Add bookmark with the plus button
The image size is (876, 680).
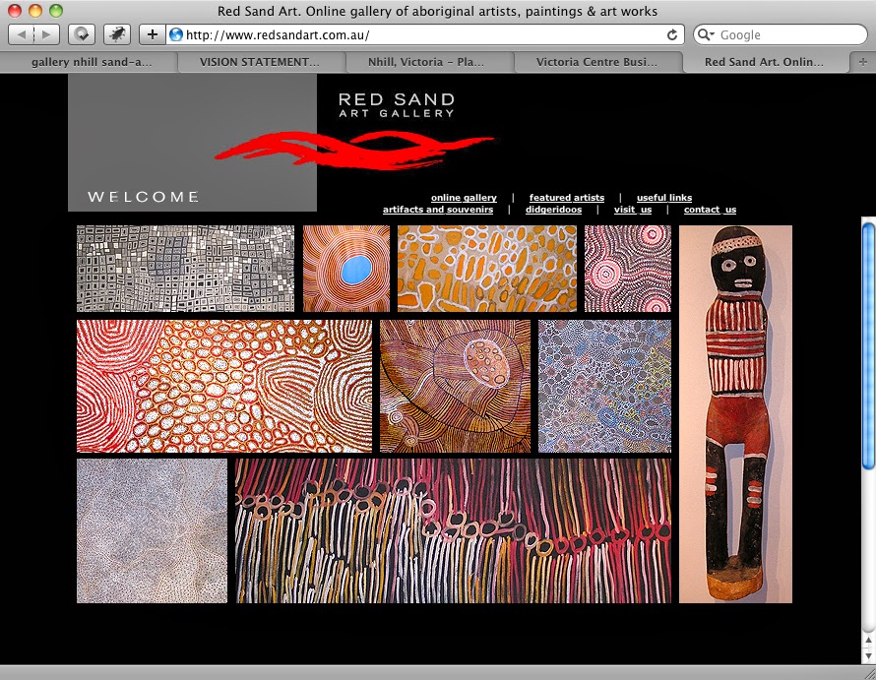pyautogui.click(x=152, y=34)
